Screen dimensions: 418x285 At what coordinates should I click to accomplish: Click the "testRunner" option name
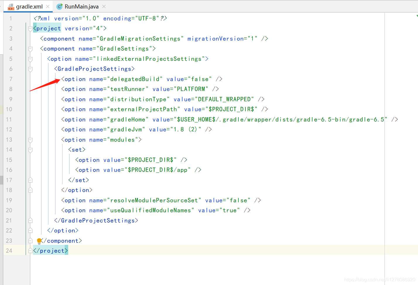[x=128, y=89]
